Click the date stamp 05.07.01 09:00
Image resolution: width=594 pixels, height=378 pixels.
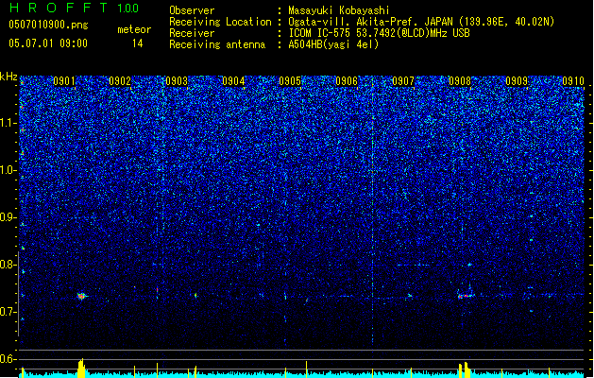pos(48,43)
